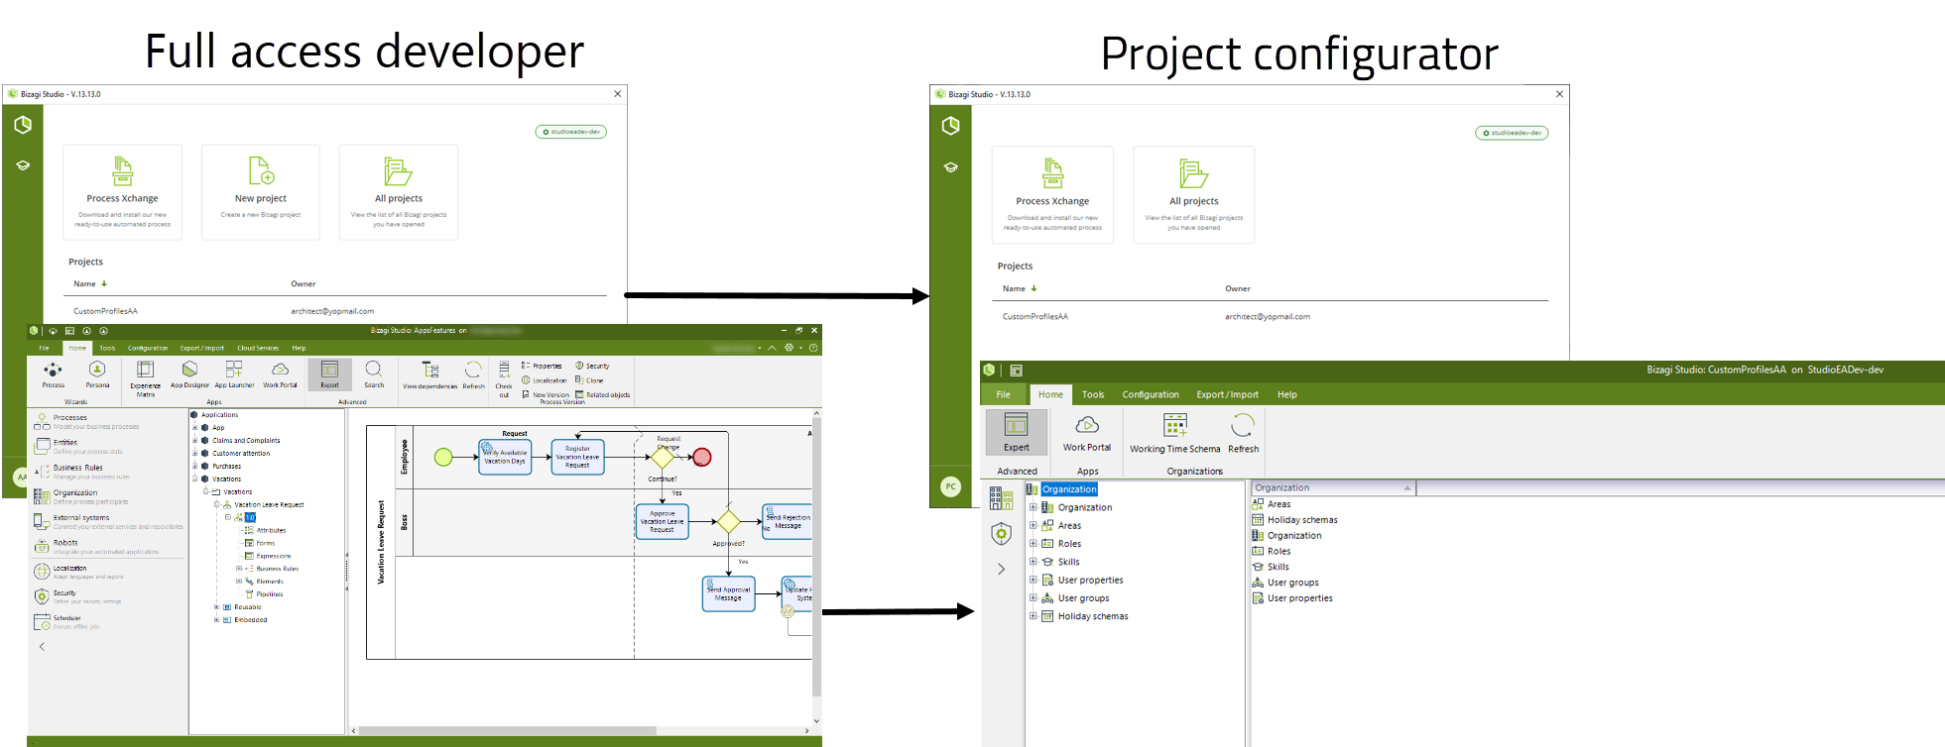
Task: Open Export/Import tab in developer Studio
Action: point(202,348)
